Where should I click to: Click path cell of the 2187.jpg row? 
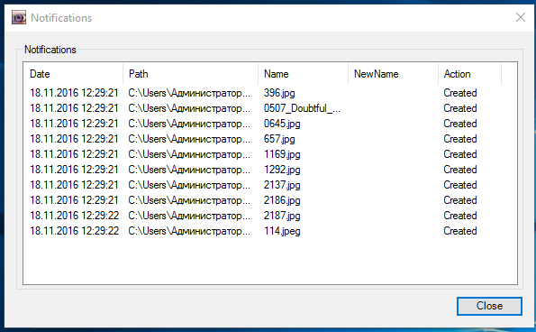point(189,216)
